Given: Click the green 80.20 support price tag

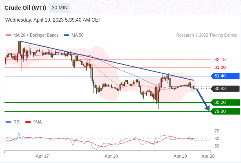Looking at the screenshot, I should [x=225, y=102].
